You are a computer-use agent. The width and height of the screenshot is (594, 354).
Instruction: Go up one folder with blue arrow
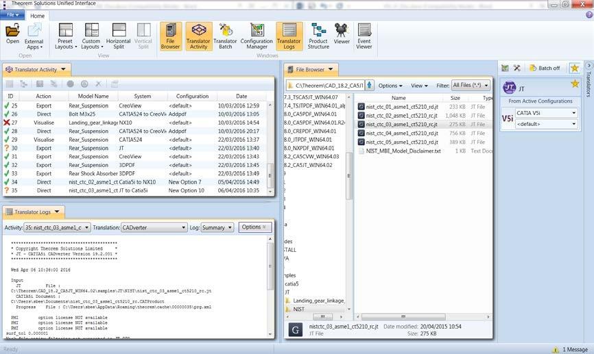[x=369, y=85]
